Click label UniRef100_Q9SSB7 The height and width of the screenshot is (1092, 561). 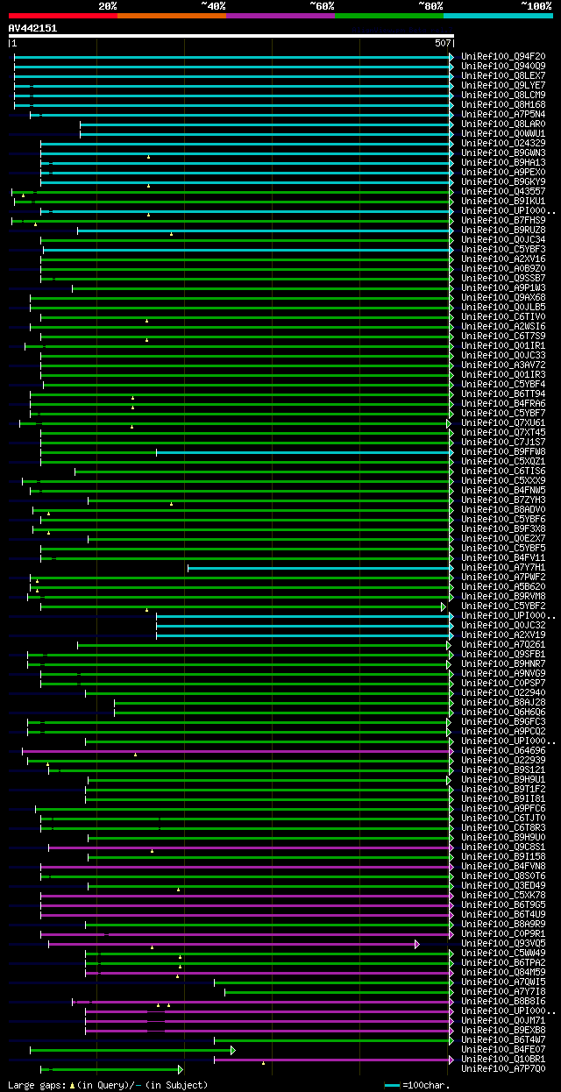tap(502, 279)
